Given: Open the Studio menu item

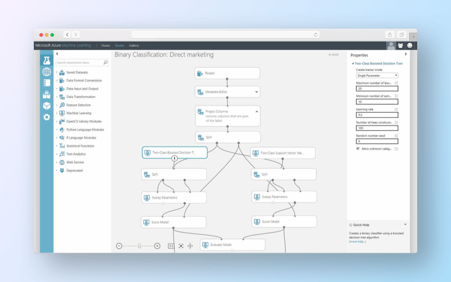Looking at the screenshot, I should click(120, 46).
